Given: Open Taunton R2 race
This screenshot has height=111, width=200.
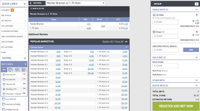Looking at the screenshot, I should tap(14, 84).
